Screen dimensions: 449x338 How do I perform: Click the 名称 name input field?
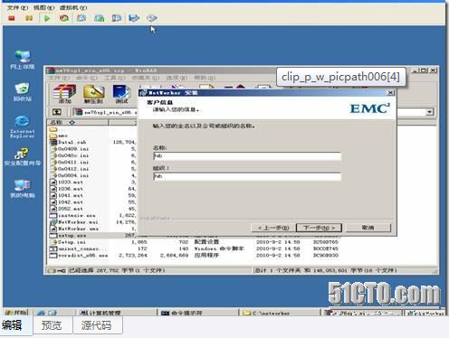pyautogui.click(x=247, y=156)
